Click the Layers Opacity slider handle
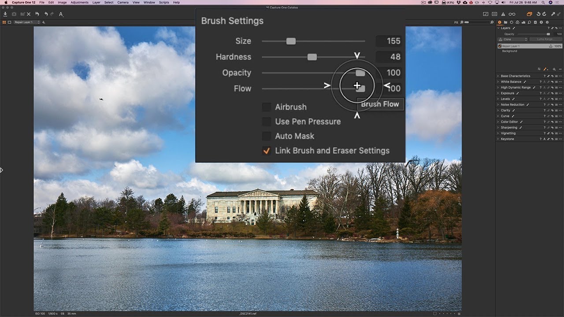 coord(548,34)
